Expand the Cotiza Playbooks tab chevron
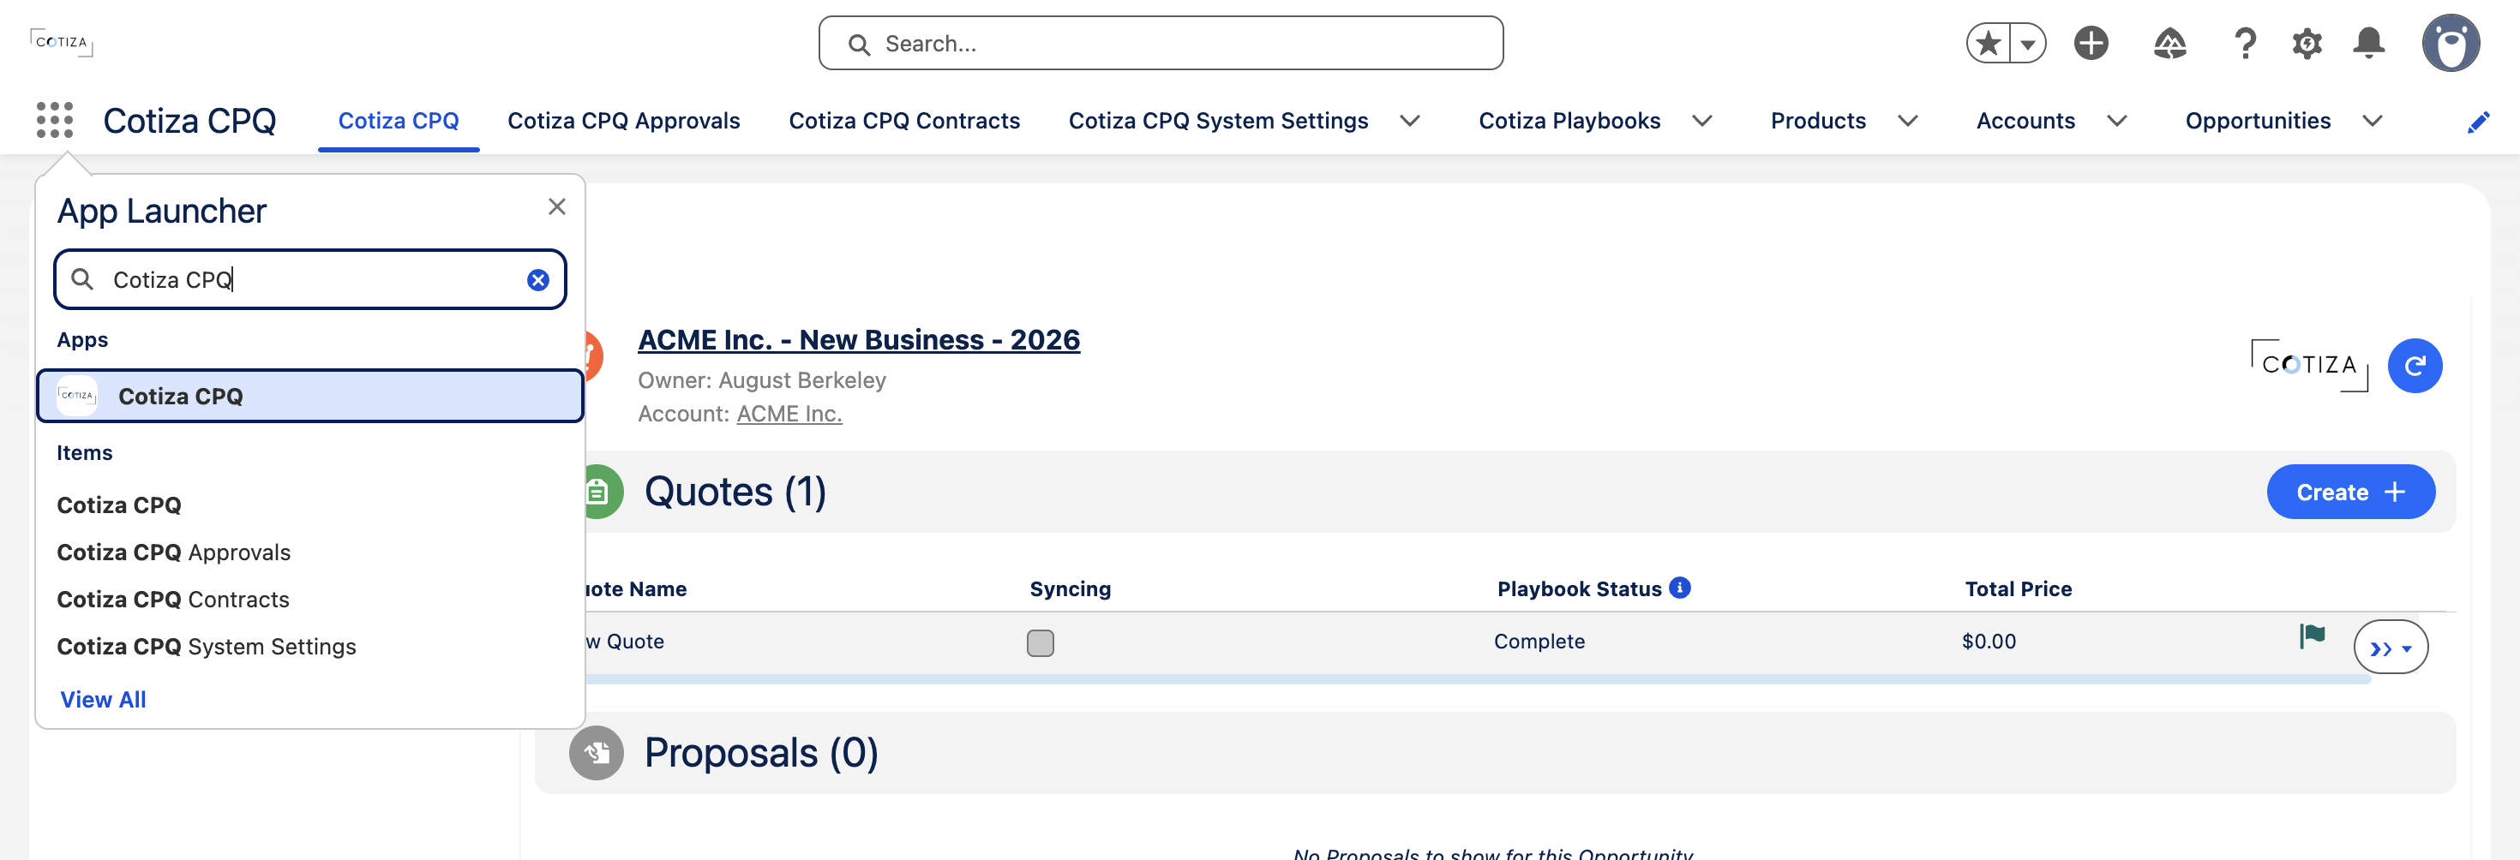2520x860 pixels. click(x=1702, y=121)
